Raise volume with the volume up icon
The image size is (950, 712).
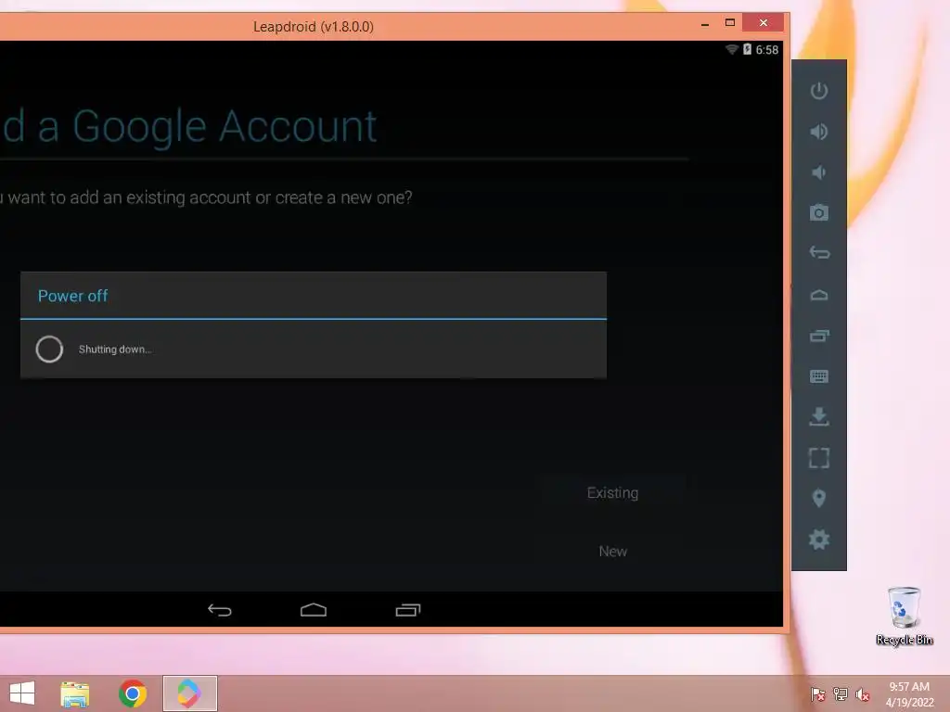818,132
